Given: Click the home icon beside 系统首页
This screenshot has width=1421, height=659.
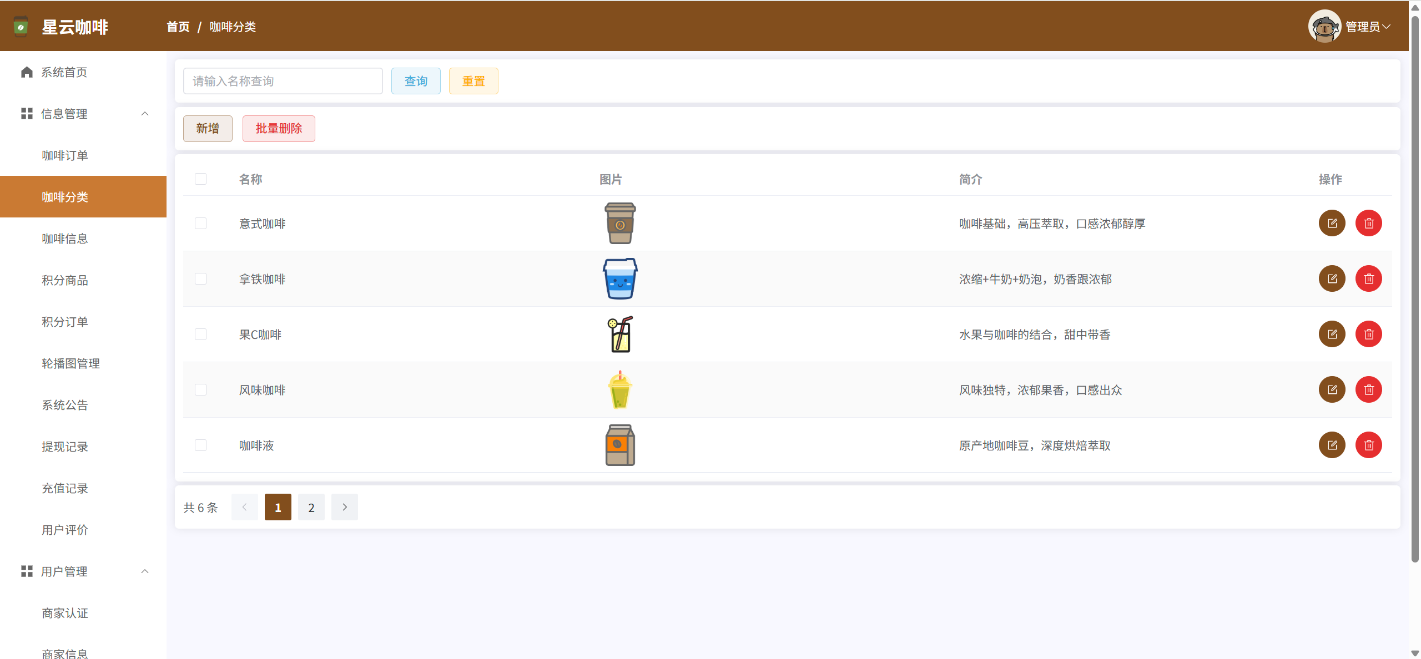Looking at the screenshot, I should tap(27, 72).
